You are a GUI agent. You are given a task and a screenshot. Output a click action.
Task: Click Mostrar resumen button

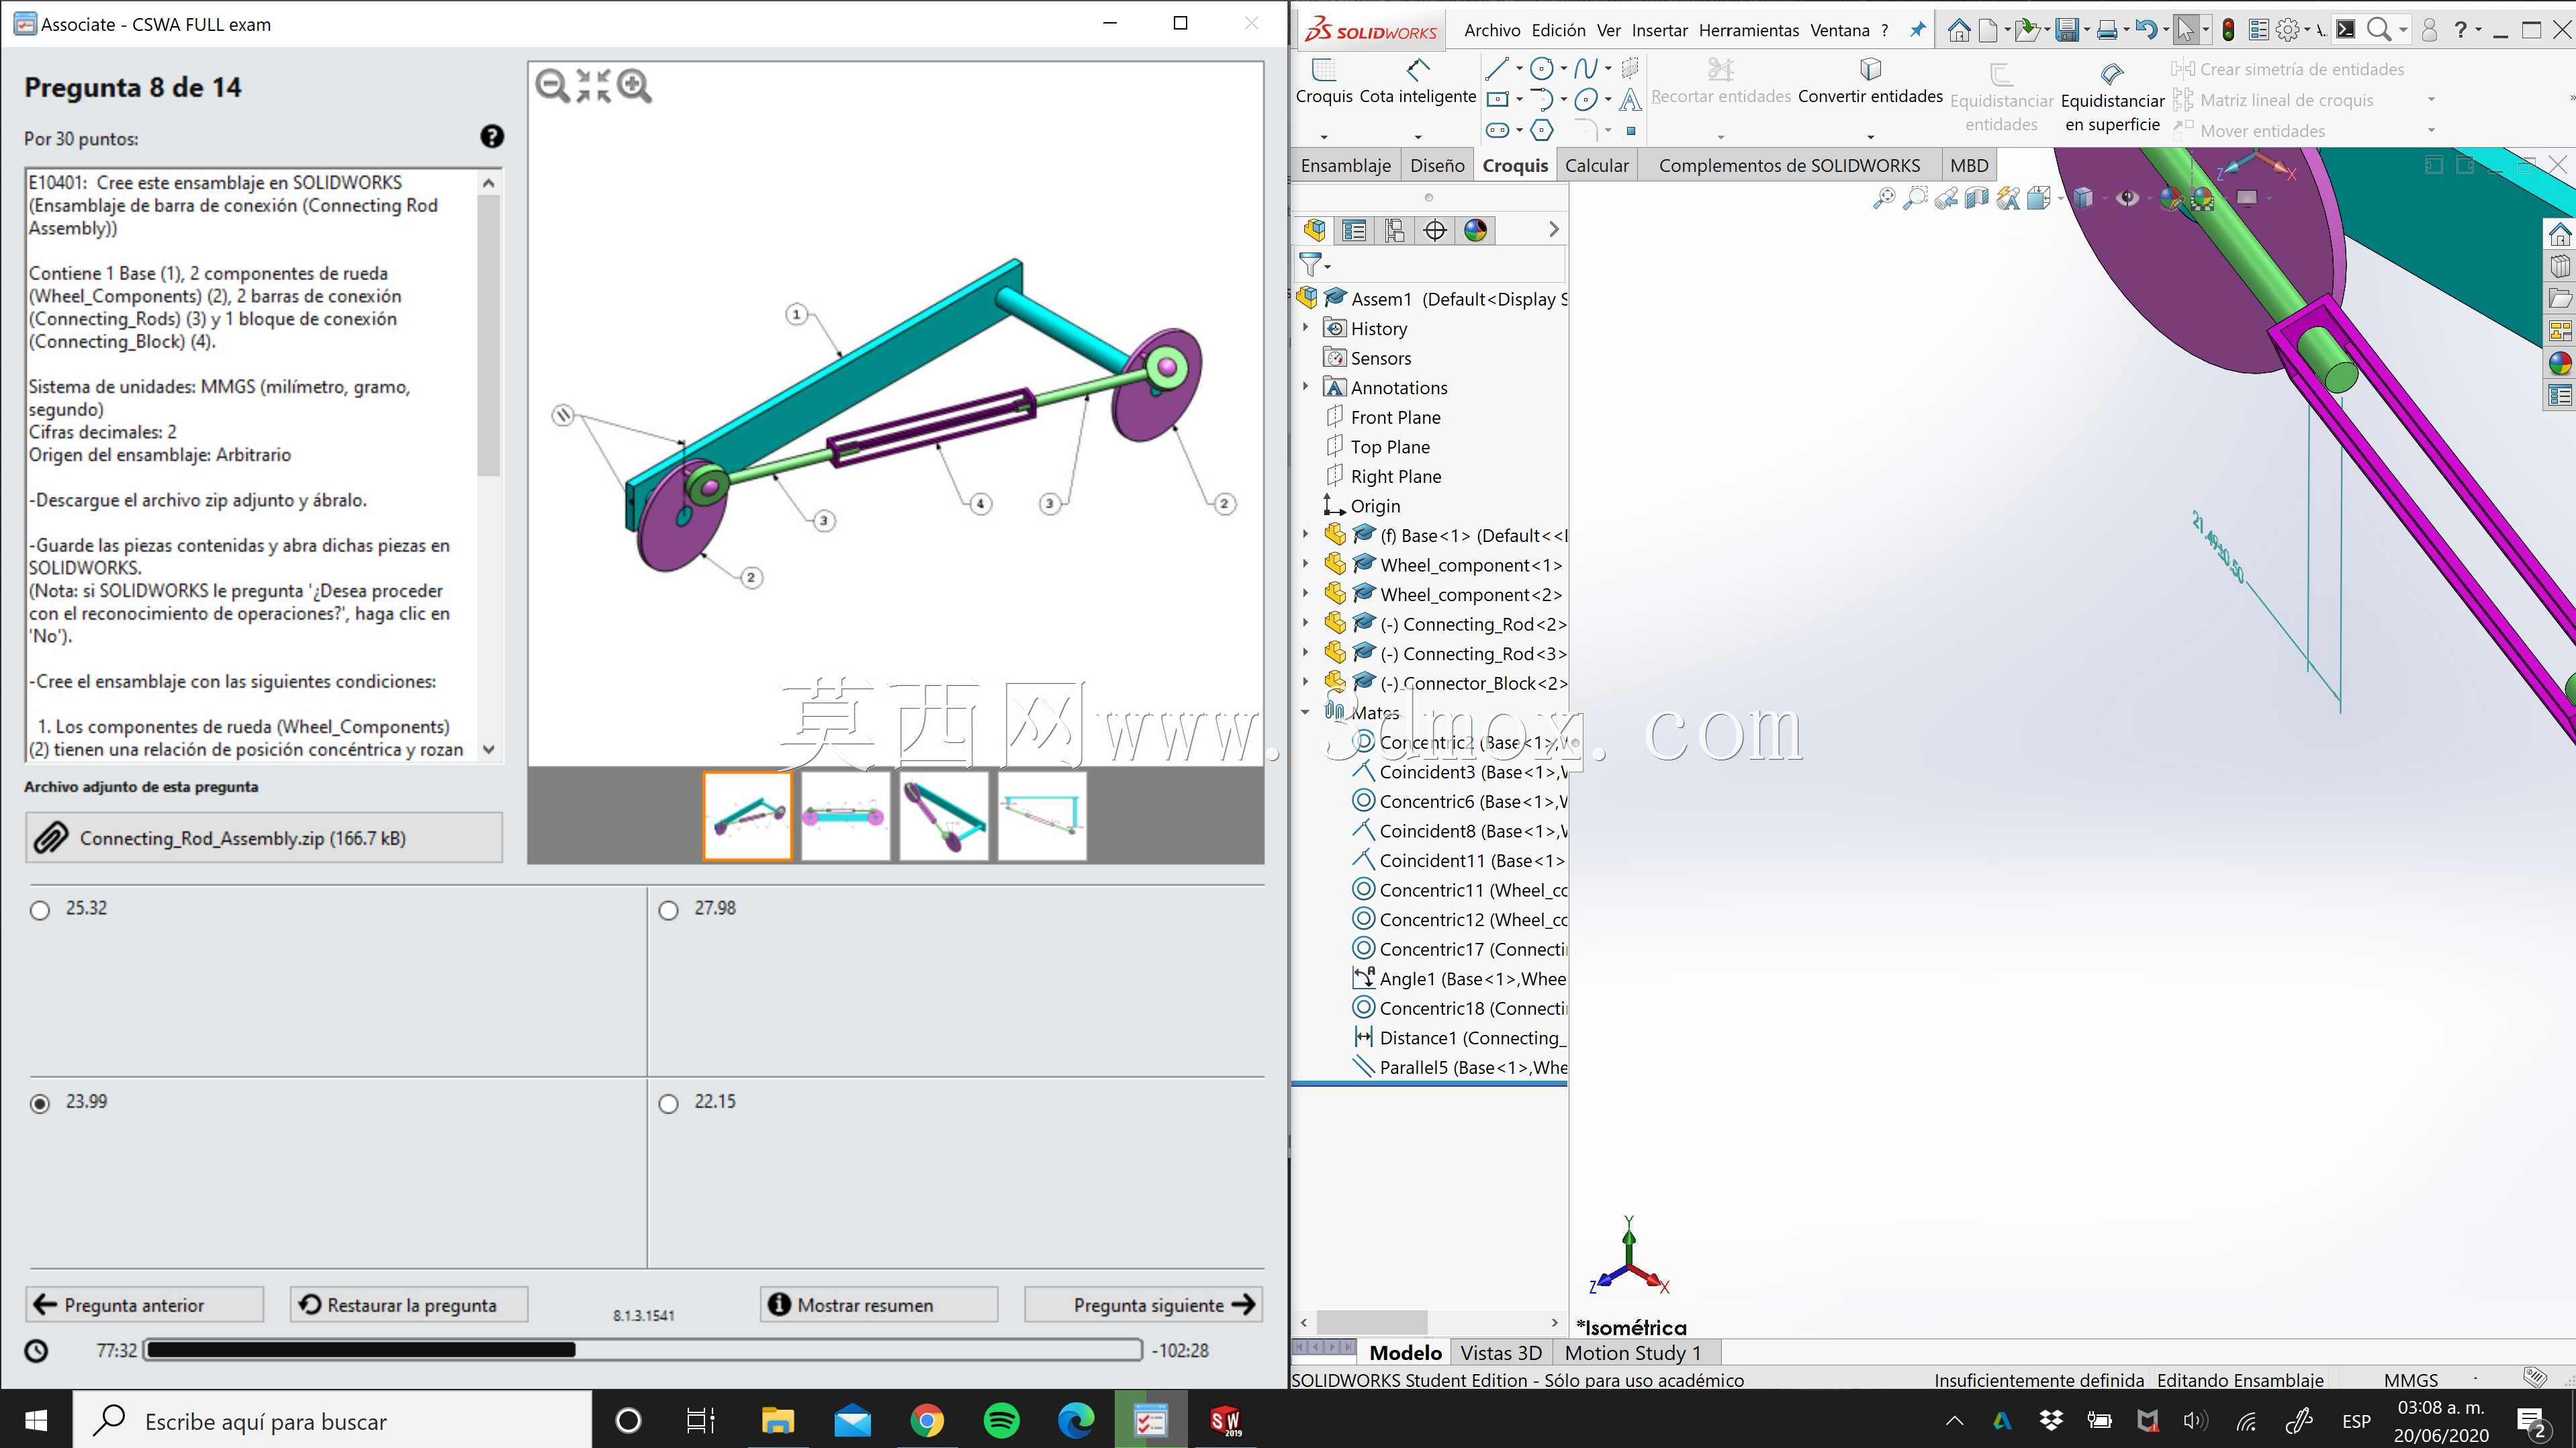pyautogui.click(x=879, y=1305)
